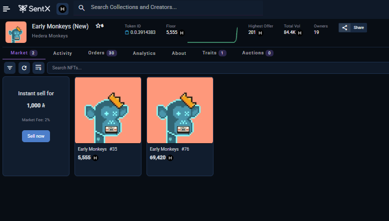
Task: Copy the Token ID via the copy icon
Action: (127, 32)
